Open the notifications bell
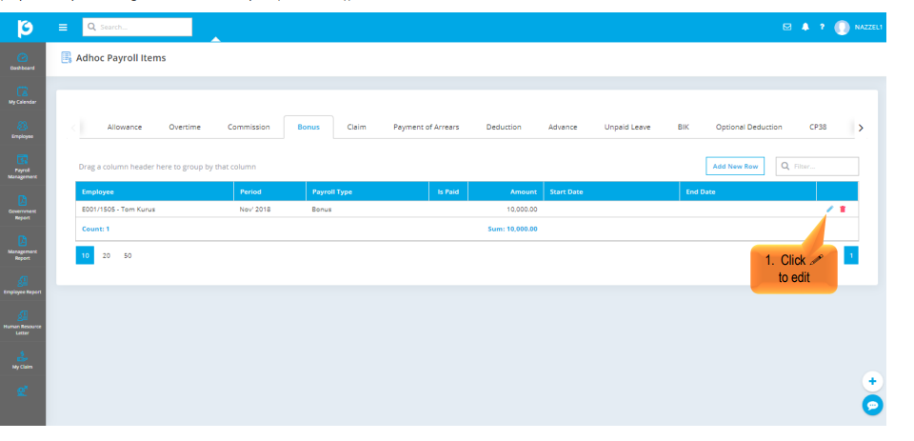 pos(805,28)
